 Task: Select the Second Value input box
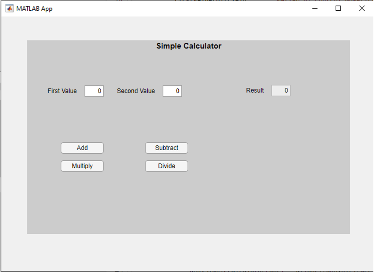172,91
